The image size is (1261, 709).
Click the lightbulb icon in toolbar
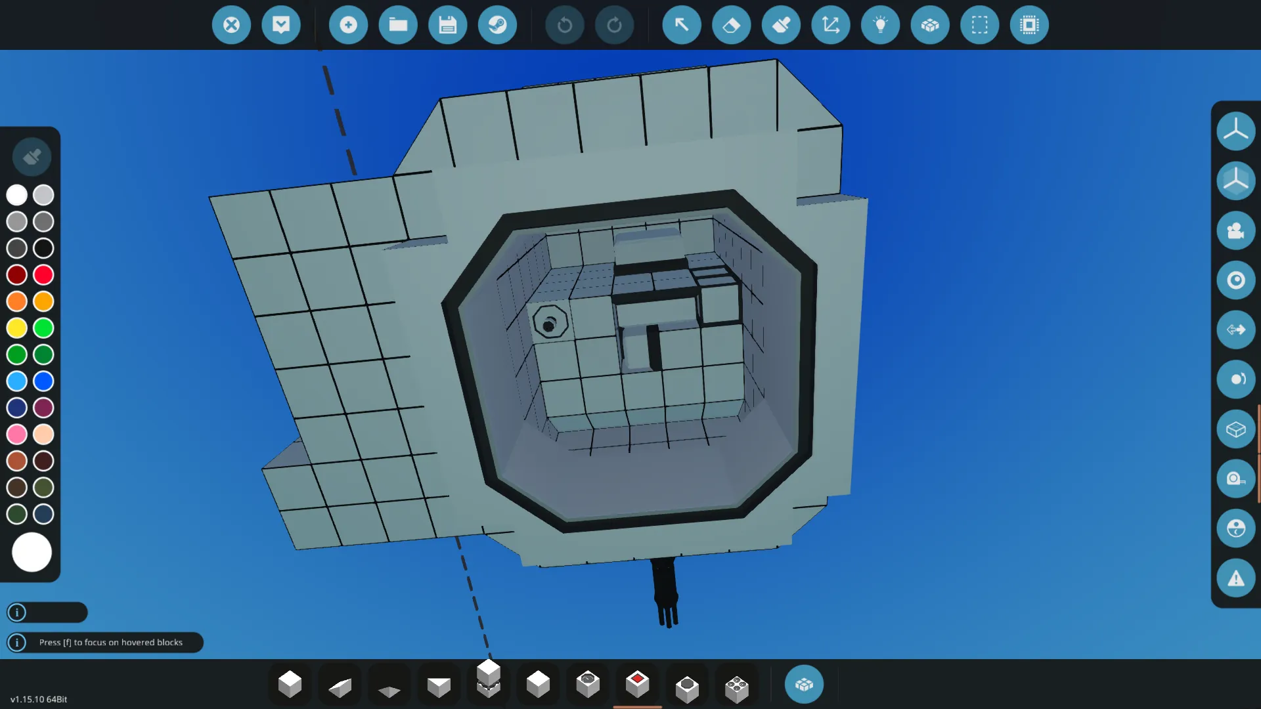(880, 25)
